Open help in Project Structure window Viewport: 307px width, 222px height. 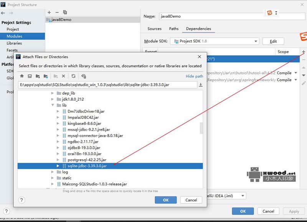(6, 211)
